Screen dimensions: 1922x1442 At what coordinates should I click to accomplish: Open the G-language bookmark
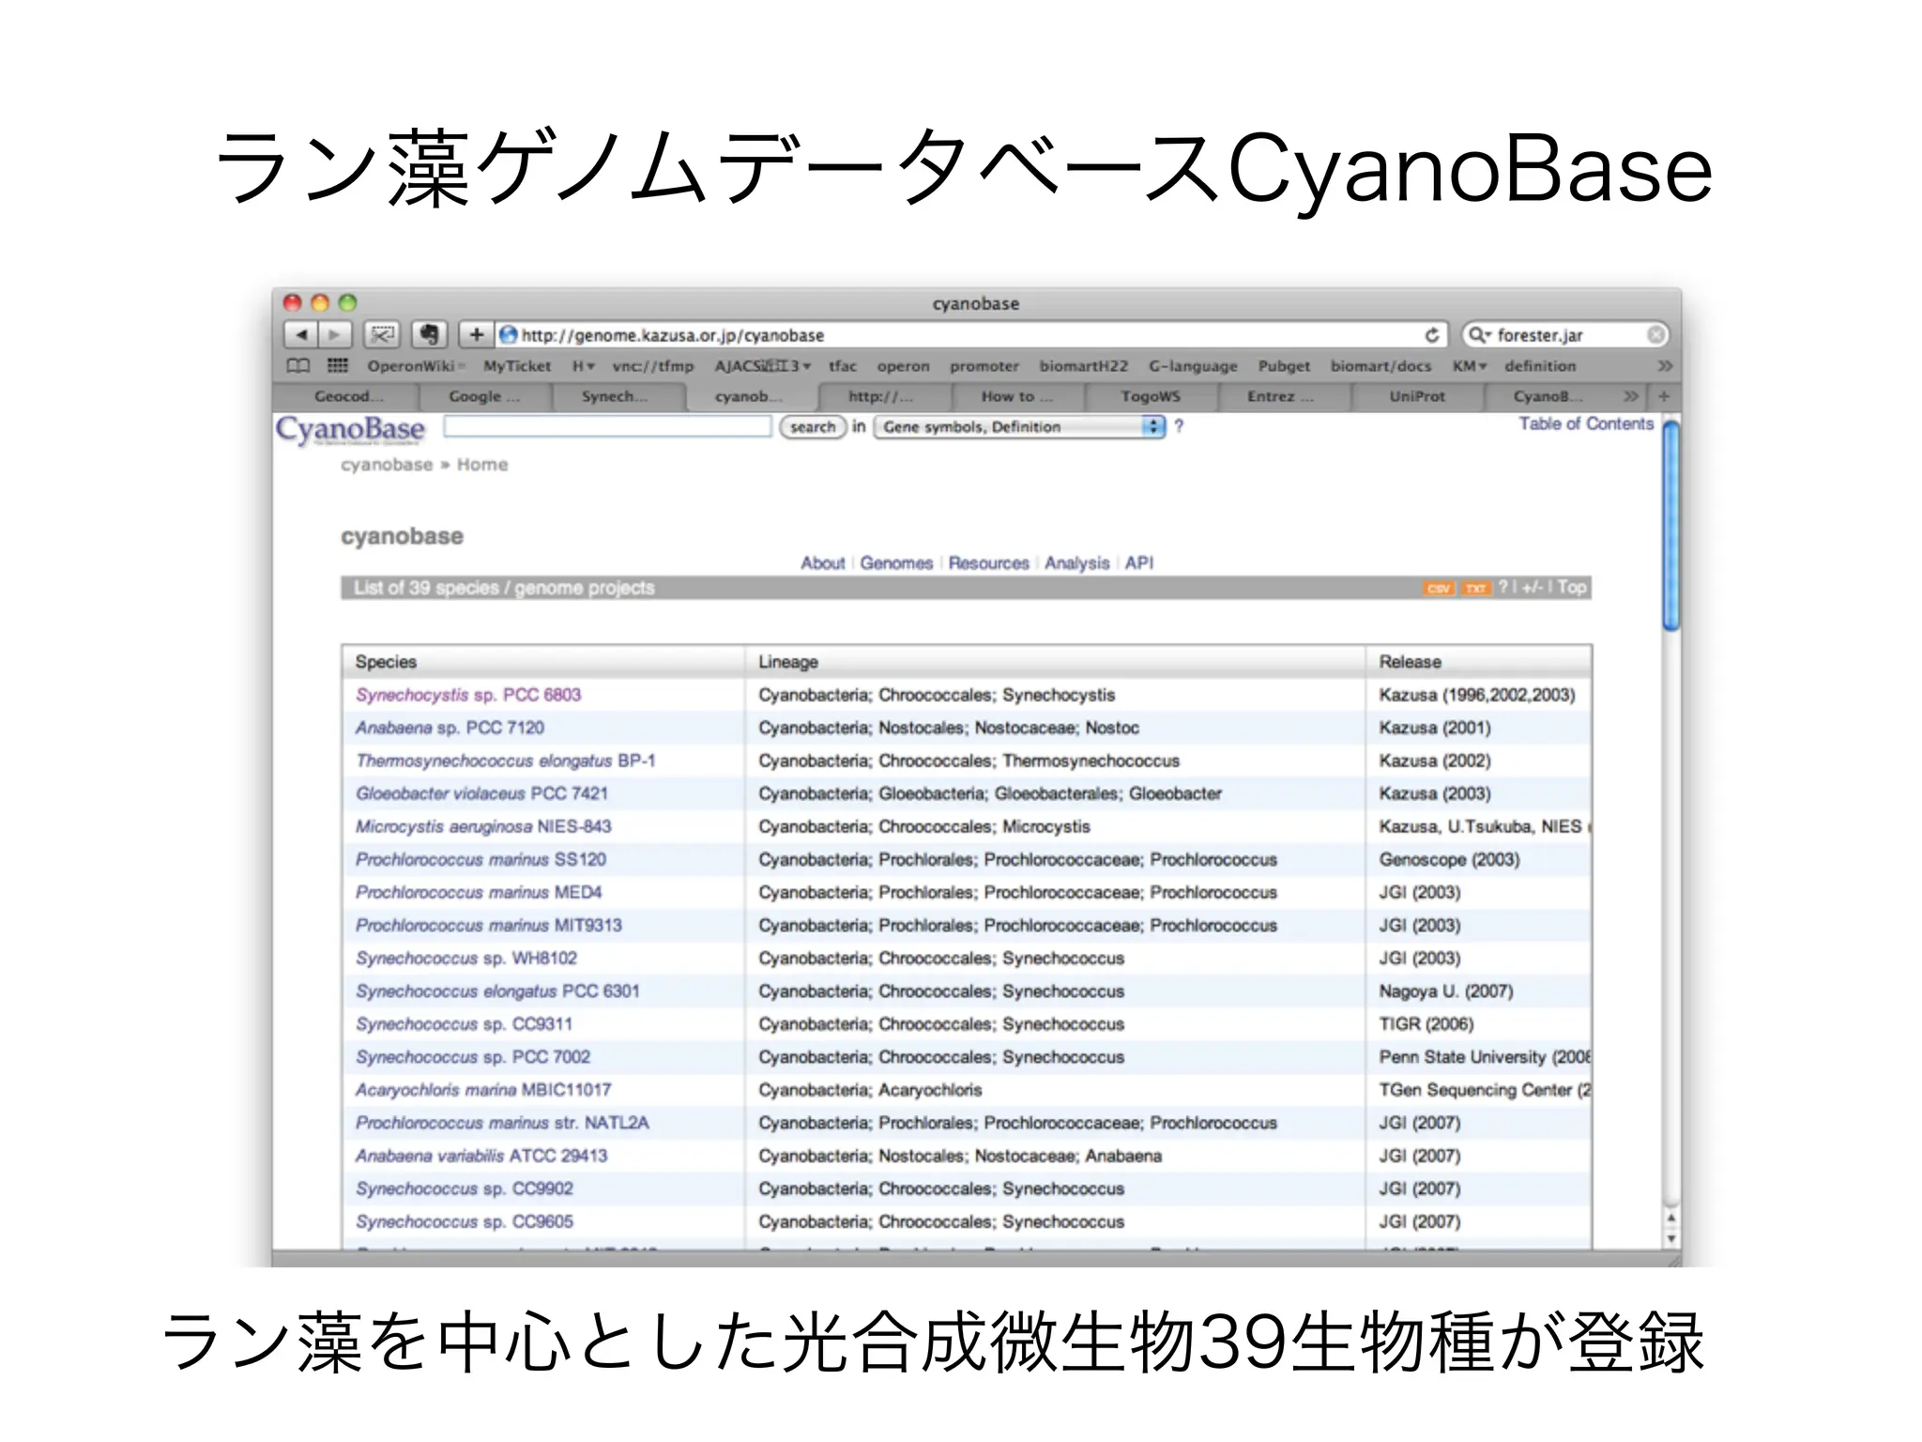1193,366
